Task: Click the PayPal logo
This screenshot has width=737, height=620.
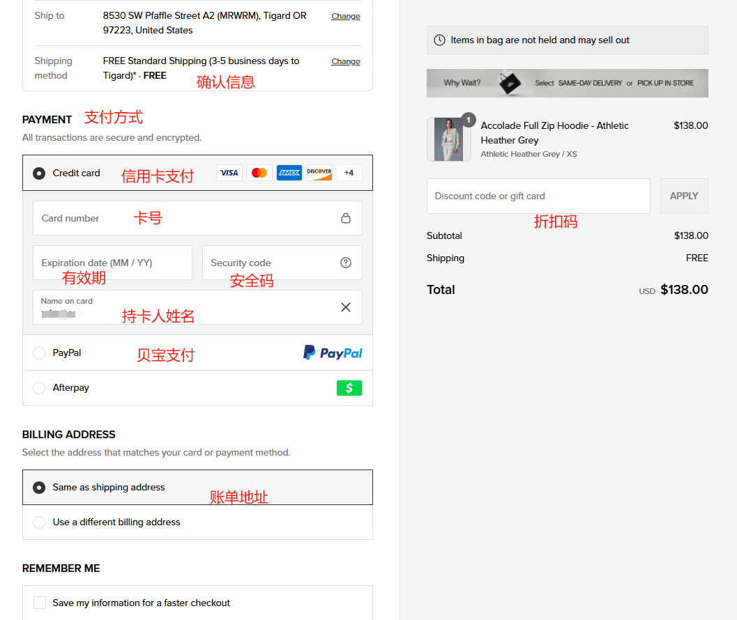Action: (x=333, y=353)
